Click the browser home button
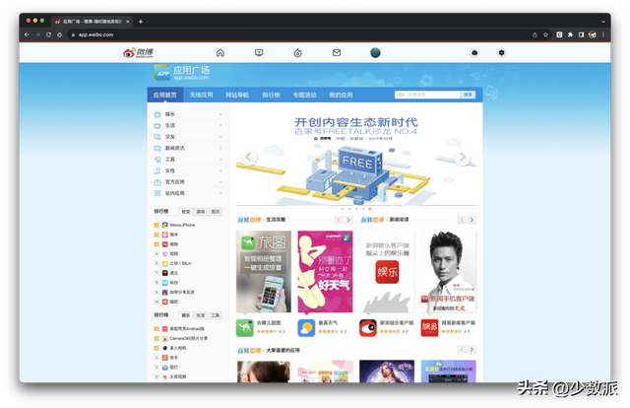 (x=59, y=34)
